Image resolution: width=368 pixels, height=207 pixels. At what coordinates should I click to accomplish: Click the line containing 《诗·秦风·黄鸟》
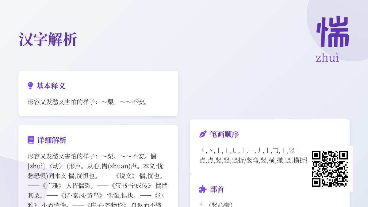tap(96, 196)
